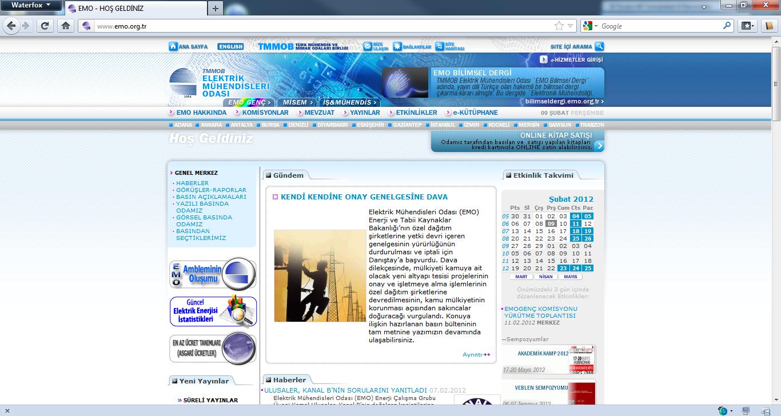Open search engine selector dropdown
The height and width of the screenshot is (416, 781).
(x=590, y=26)
